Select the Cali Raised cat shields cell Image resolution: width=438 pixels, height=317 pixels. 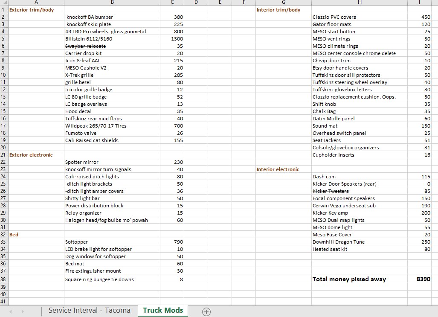pyautogui.click(x=112, y=140)
